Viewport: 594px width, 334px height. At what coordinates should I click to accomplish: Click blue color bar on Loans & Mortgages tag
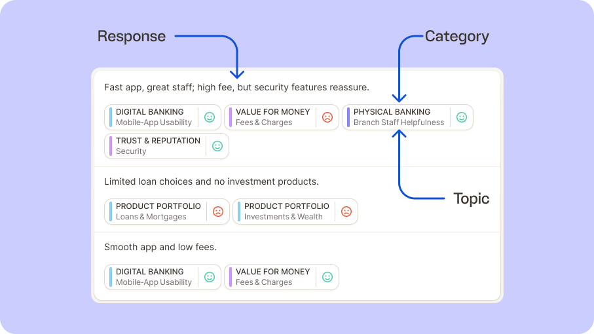(111, 212)
